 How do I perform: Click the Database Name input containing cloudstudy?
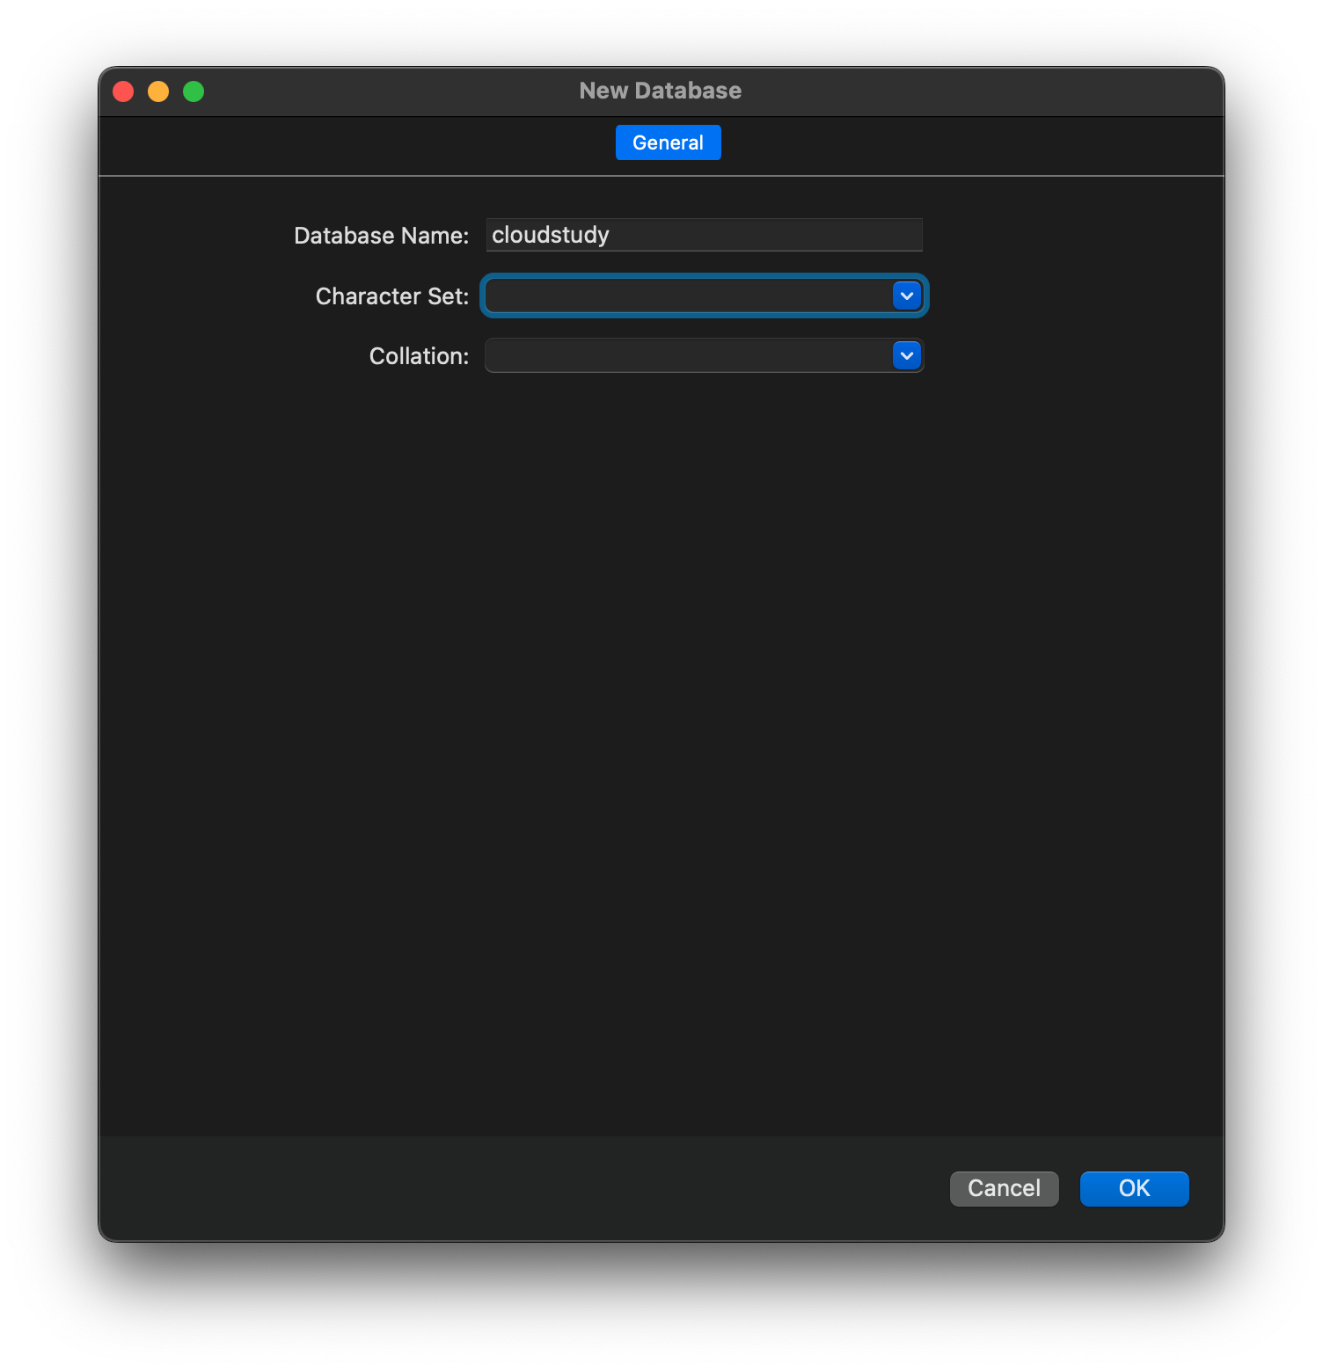coord(703,235)
